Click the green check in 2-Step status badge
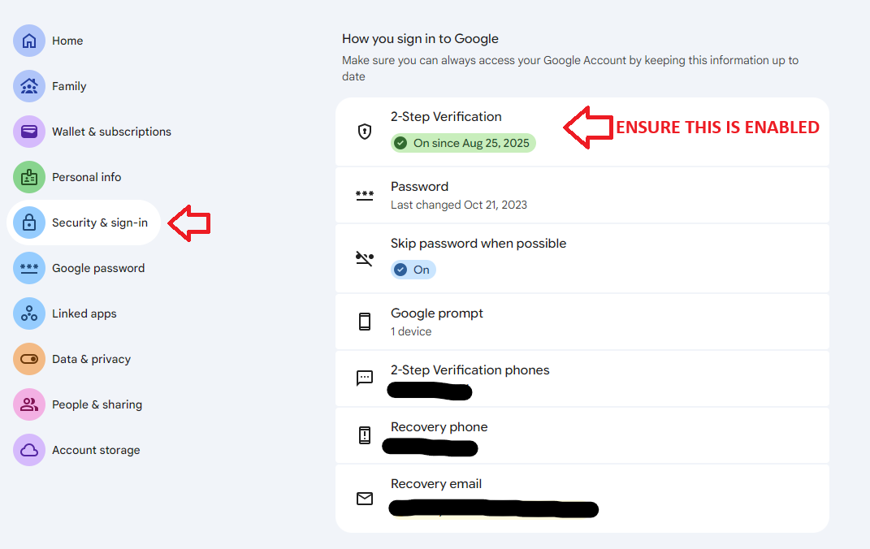 [400, 143]
